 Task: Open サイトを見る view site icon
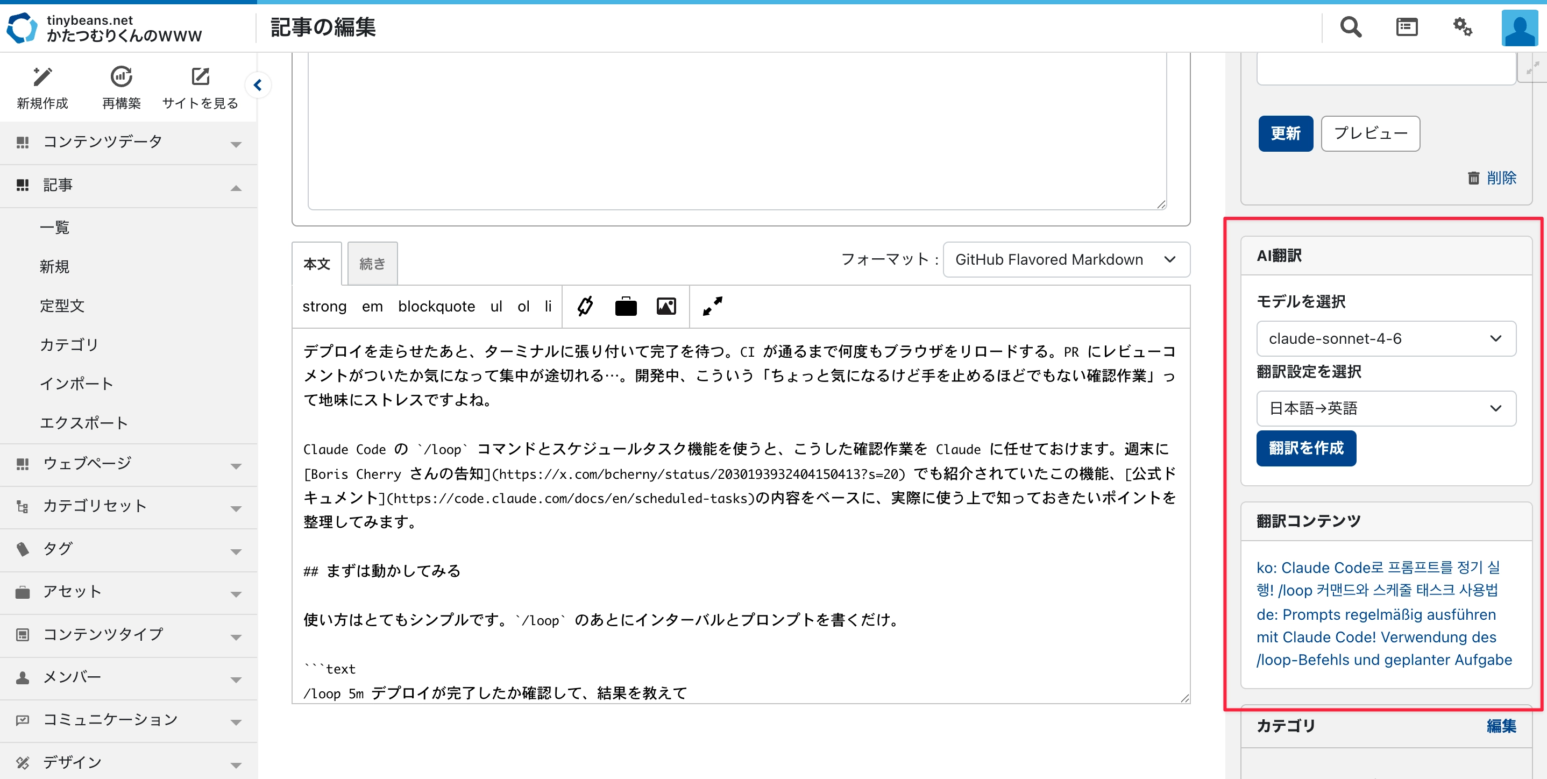point(200,77)
